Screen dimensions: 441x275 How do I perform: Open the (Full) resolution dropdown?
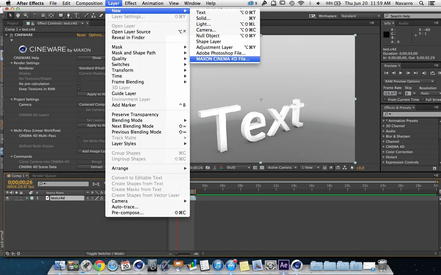coord(238,168)
